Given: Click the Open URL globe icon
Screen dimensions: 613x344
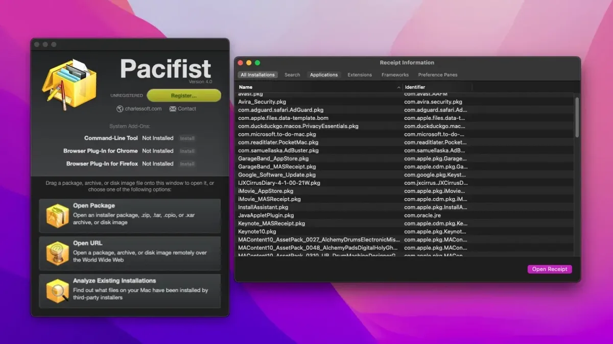Looking at the screenshot, I should (57, 253).
